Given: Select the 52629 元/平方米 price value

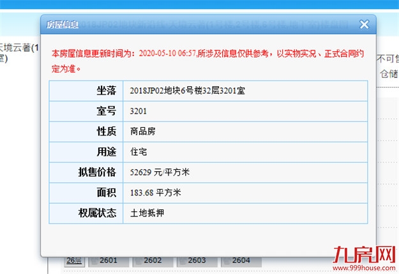Looking at the screenshot, I should [x=160, y=172].
